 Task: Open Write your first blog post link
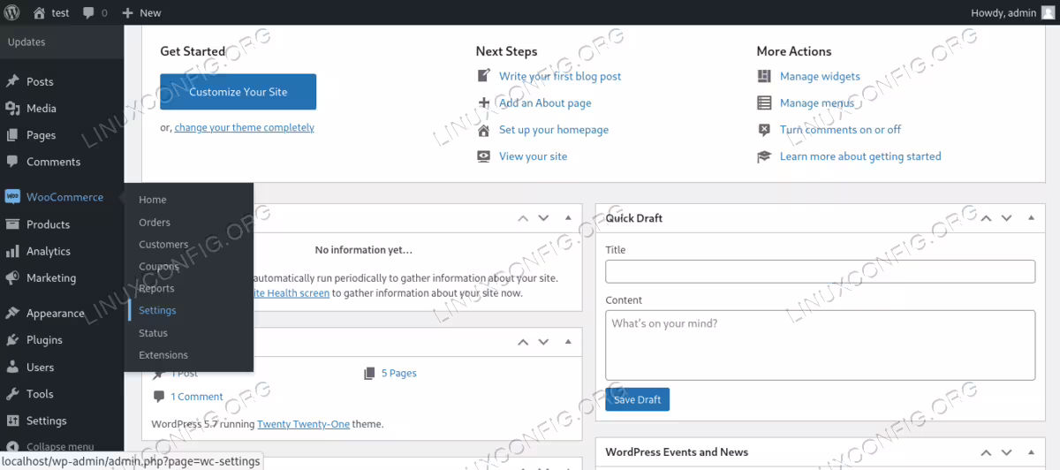[x=560, y=76]
